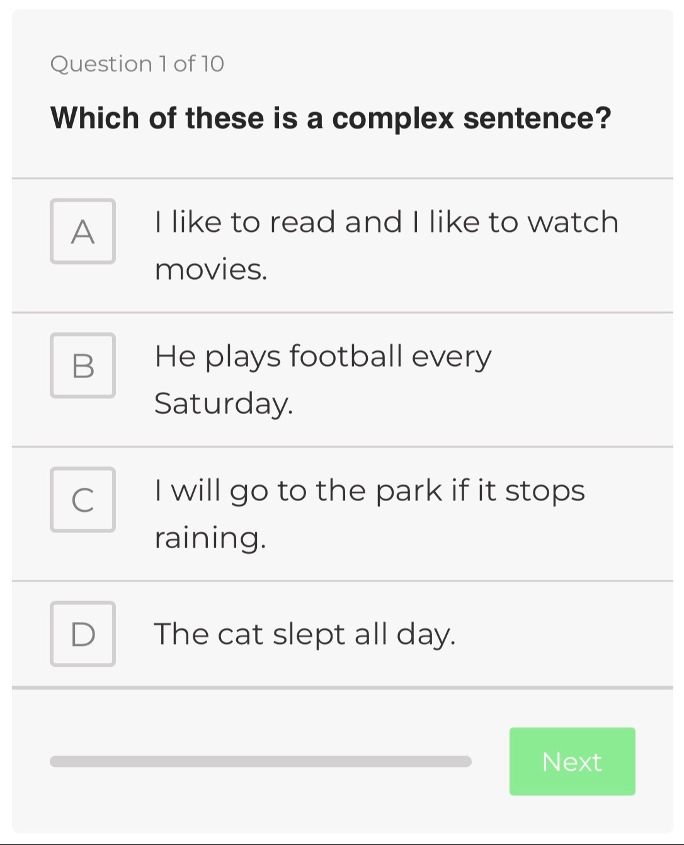Click the number "10" in the question counter
Image resolution: width=684 pixels, height=845 pixels.
coord(213,64)
